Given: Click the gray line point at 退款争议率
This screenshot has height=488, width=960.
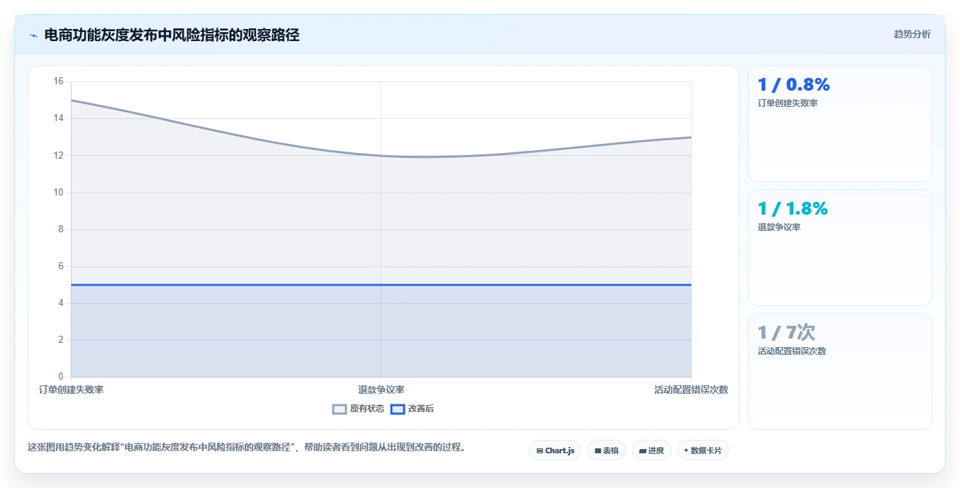Looking at the screenshot, I should pos(381,156).
